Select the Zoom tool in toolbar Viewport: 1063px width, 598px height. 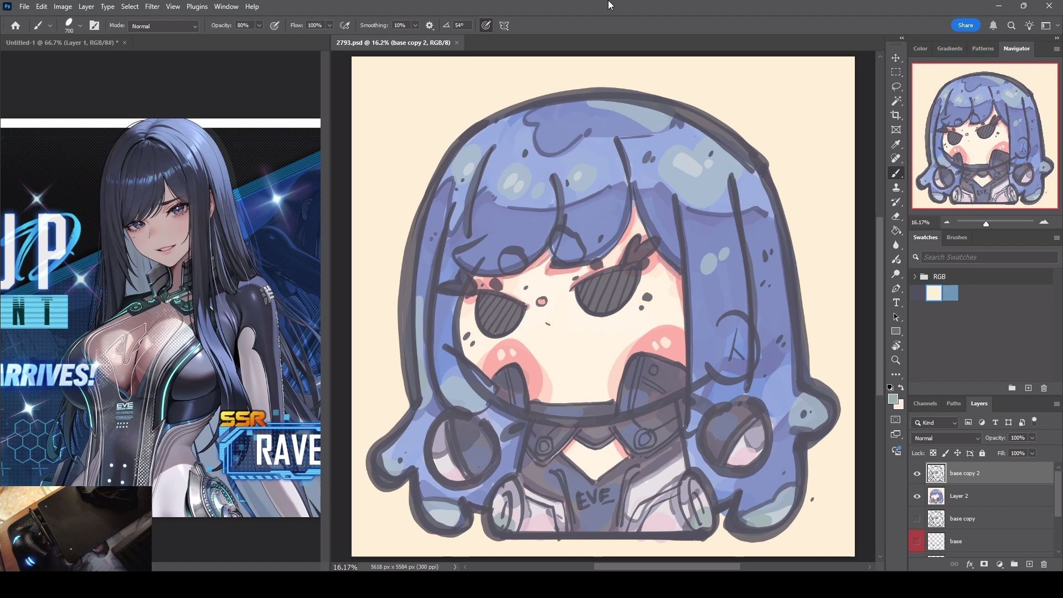click(x=896, y=360)
